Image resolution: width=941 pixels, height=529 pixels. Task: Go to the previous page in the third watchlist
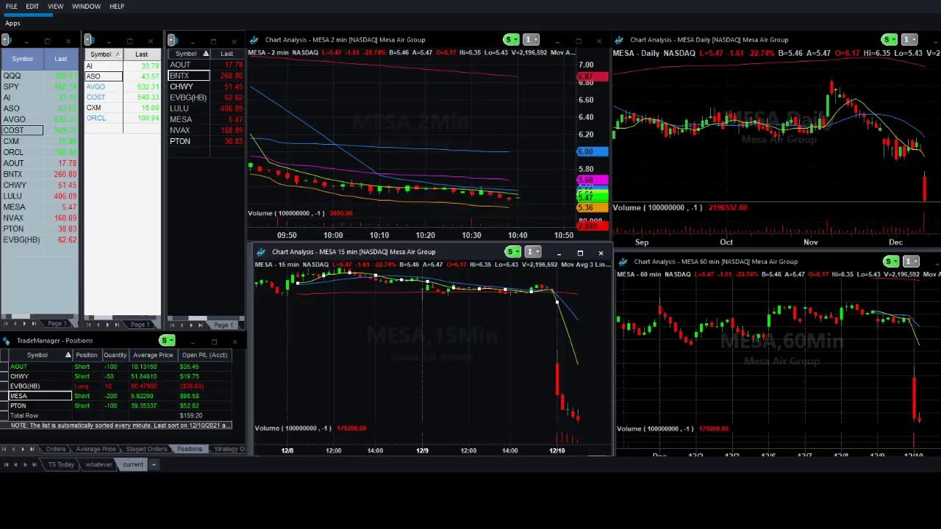tap(181, 324)
